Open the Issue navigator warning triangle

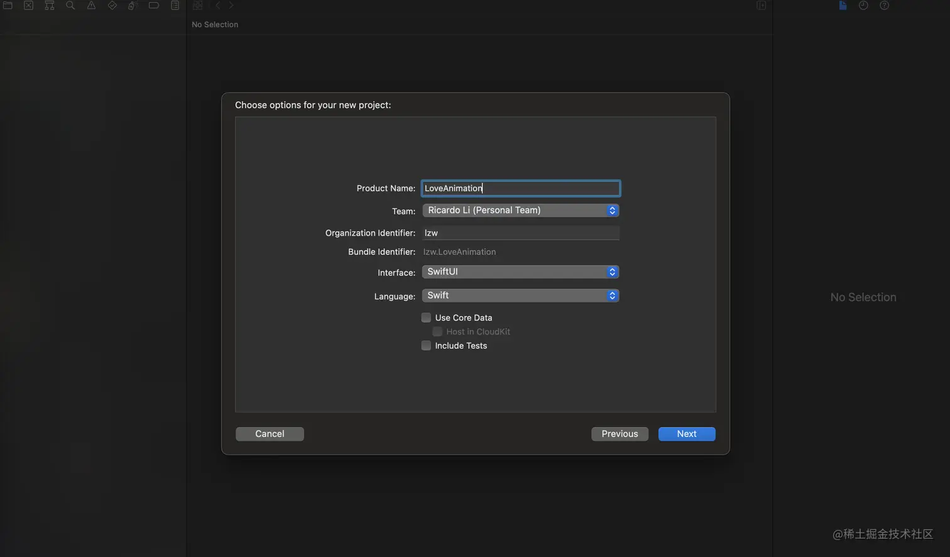(x=91, y=6)
